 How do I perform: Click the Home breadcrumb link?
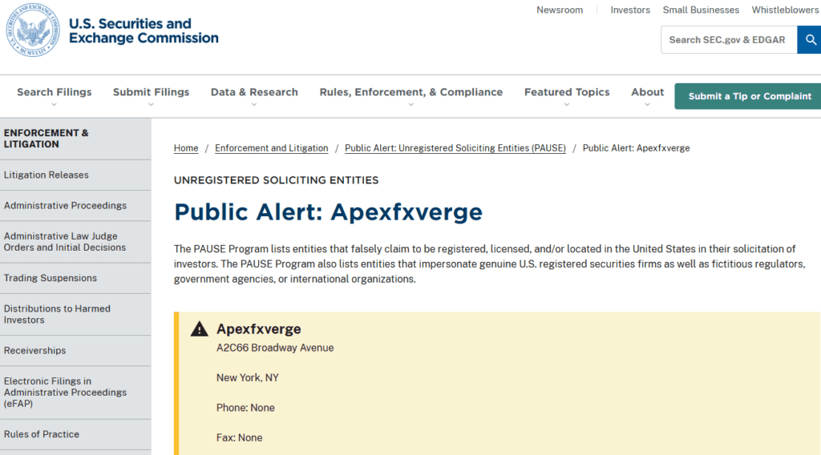point(186,148)
